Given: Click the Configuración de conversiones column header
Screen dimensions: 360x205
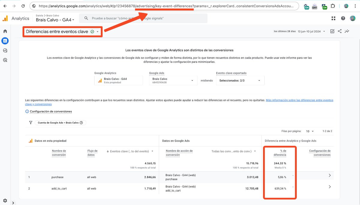Looking at the screenshot, I should [320, 153].
